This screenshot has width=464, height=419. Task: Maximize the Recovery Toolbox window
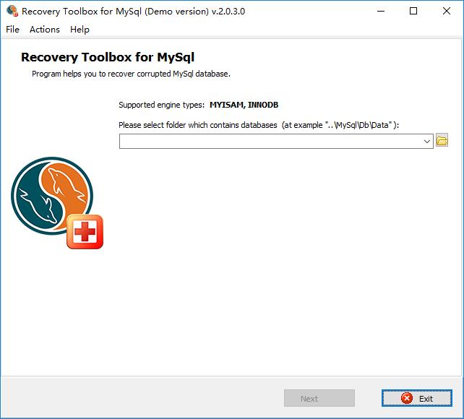pyautogui.click(x=413, y=12)
